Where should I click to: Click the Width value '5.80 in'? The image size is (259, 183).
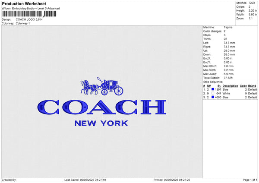pyautogui.click(x=253, y=15)
